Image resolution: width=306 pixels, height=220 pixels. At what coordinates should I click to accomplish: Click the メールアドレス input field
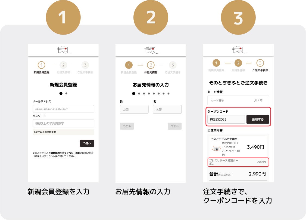pos(63,109)
